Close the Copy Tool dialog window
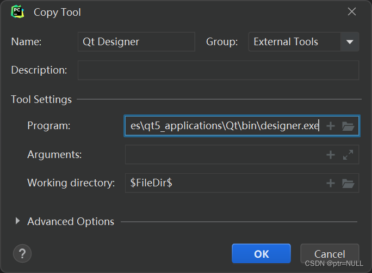The width and height of the screenshot is (372, 273). coord(351,11)
